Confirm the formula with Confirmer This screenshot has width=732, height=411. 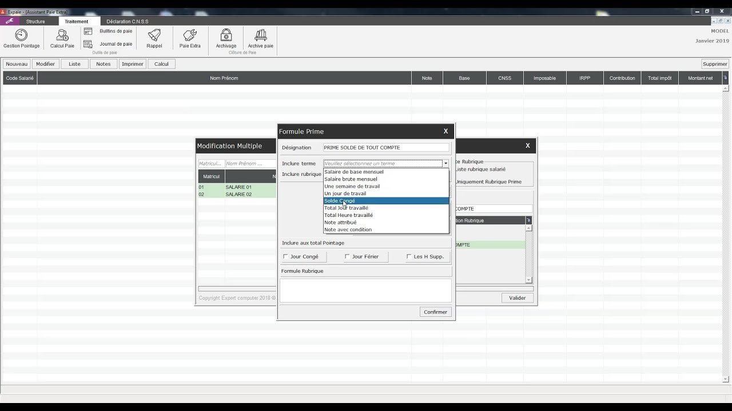tap(436, 312)
